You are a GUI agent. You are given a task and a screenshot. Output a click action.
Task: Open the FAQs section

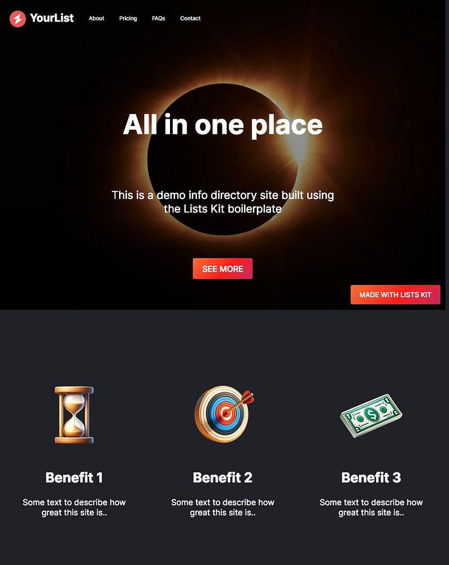click(159, 19)
